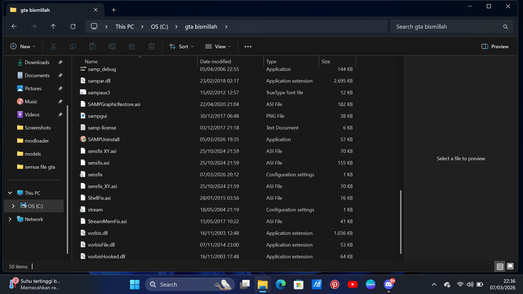This screenshot has width=523, height=294.
Task: Unpin Documents from quick access
Action: click(x=60, y=76)
